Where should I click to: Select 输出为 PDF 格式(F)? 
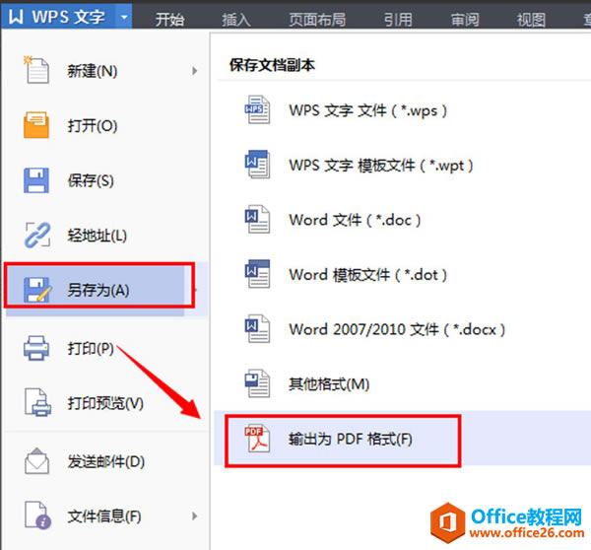click(403, 439)
